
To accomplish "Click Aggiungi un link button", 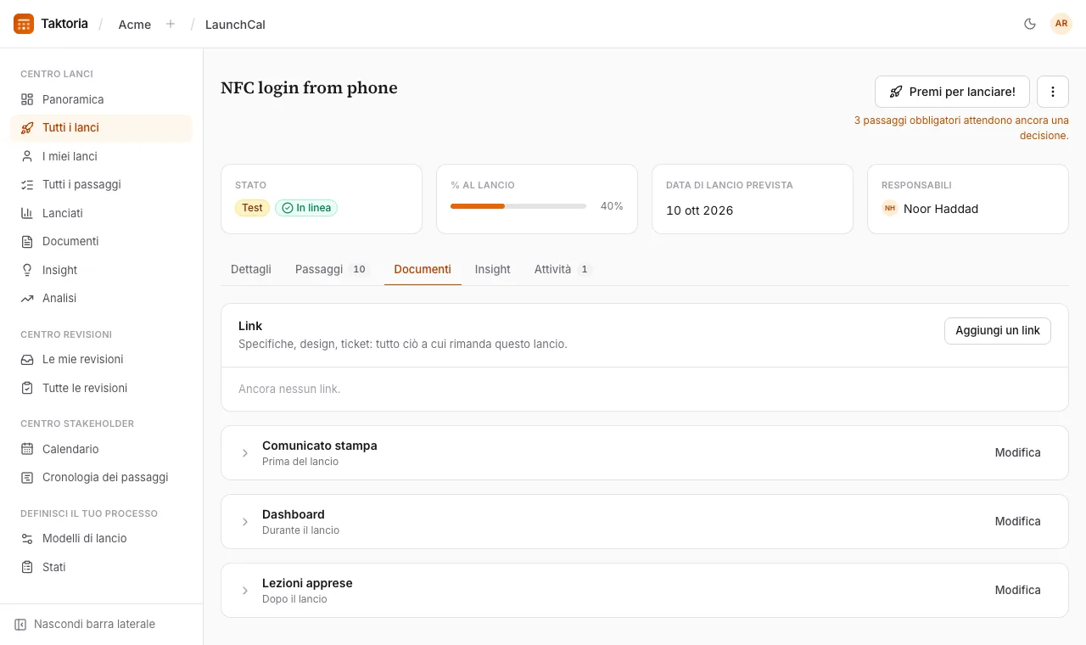I will (998, 331).
